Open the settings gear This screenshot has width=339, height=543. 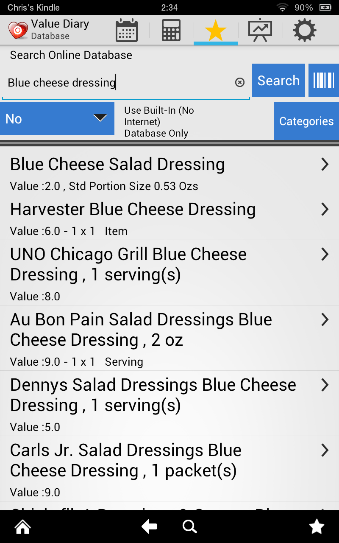[304, 31]
